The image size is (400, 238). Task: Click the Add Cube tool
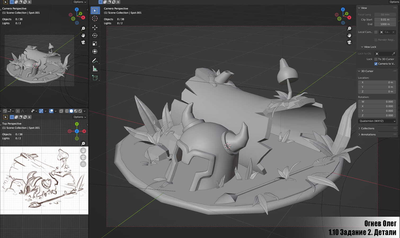tap(95, 77)
